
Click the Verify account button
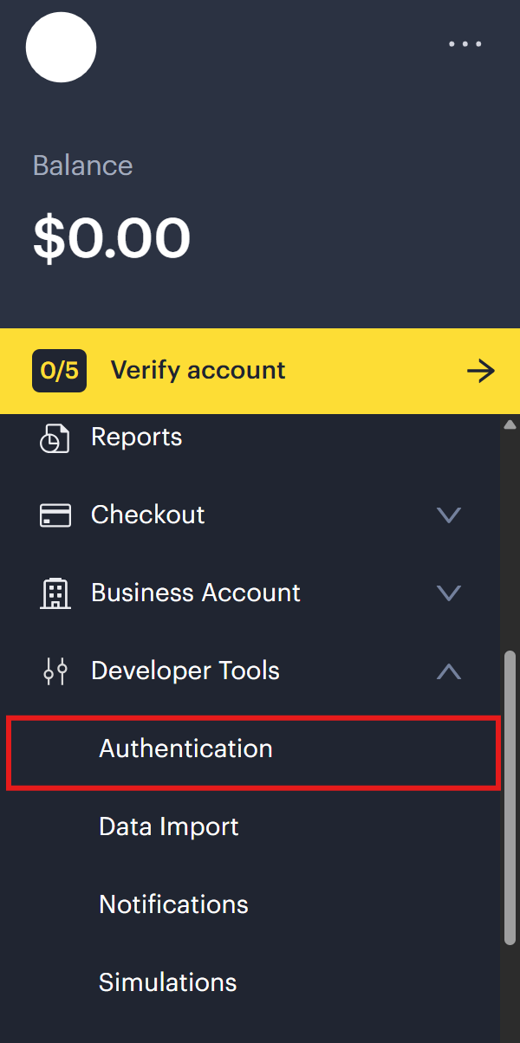[x=260, y=371]
